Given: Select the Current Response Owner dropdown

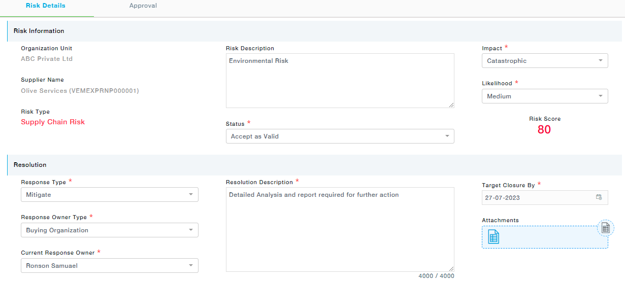Looking at the screenshot, I should click(x=109, y=266).
